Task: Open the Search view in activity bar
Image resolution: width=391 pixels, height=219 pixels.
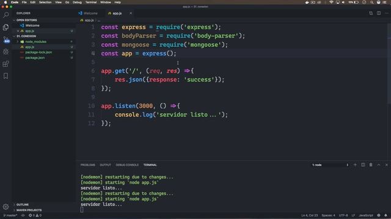Action: [x=5, y=15]
